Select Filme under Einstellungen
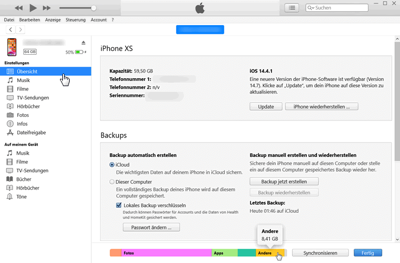 [x=45, y=89]
